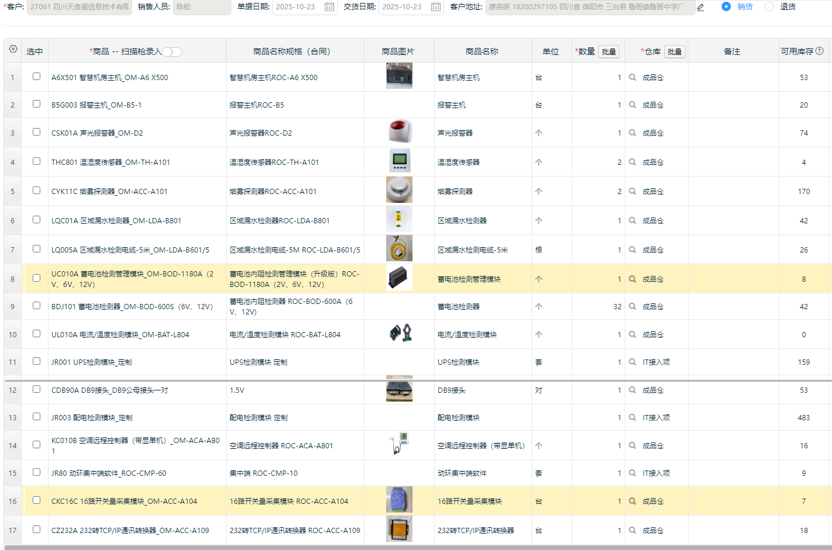Screen dimensions: 832x550
Task: Open the 交货日期 calendar picker icon
Action: 436,7
